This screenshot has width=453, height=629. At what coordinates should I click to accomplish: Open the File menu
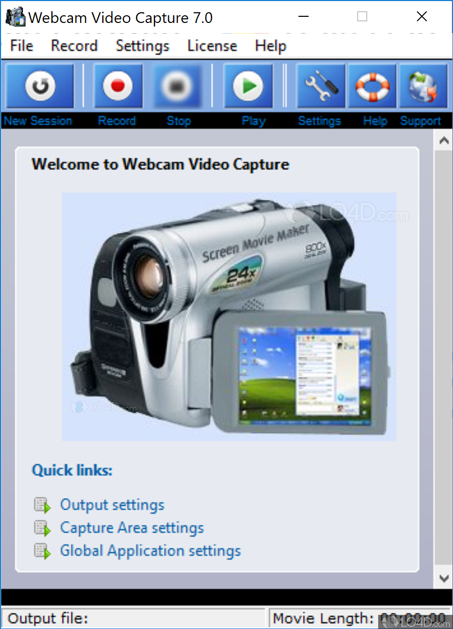pos(21,46)
